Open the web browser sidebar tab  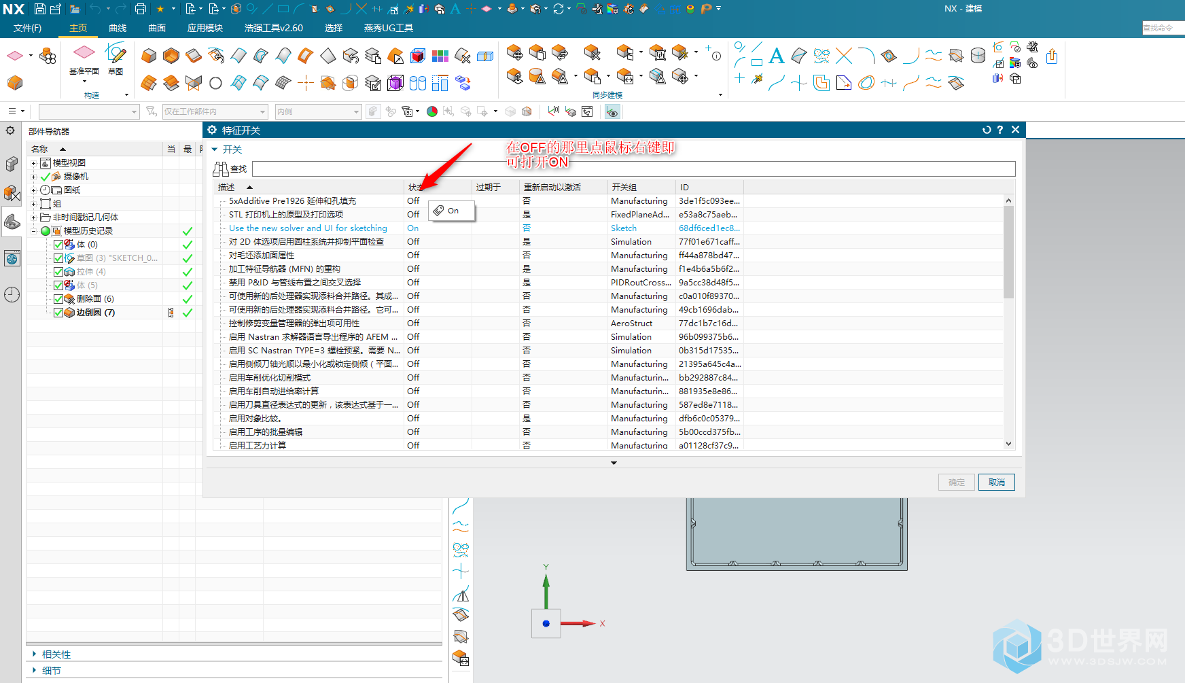click(x=12, y=259)
